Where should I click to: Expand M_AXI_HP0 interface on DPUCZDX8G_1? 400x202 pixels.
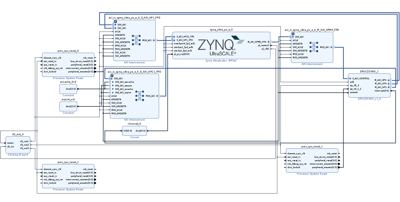tap(389, 84)
